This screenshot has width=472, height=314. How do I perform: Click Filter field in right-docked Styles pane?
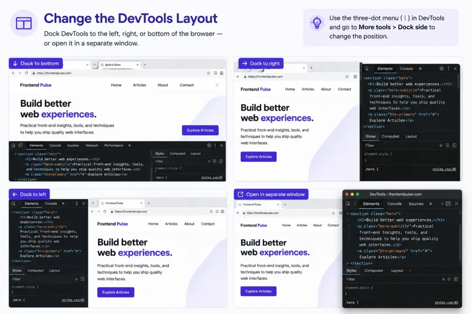coord(401,145)
